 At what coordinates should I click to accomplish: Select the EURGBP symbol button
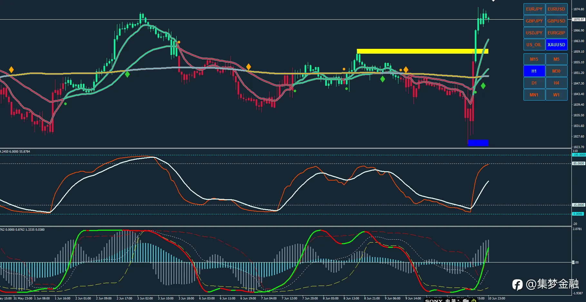point(556,33)
